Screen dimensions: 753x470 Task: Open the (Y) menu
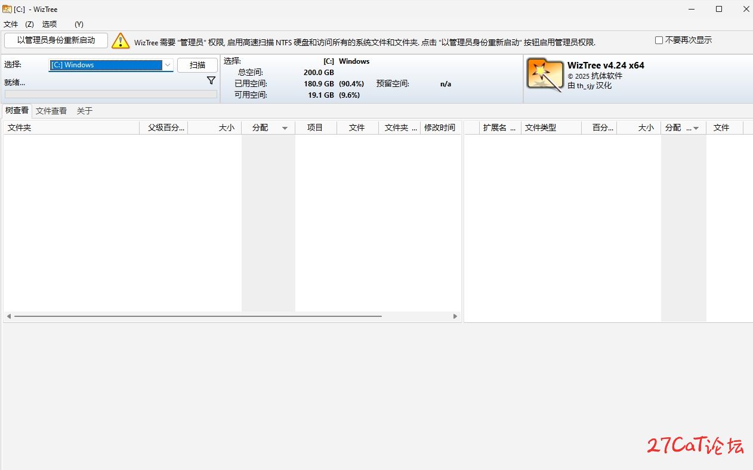pos(79,24)
